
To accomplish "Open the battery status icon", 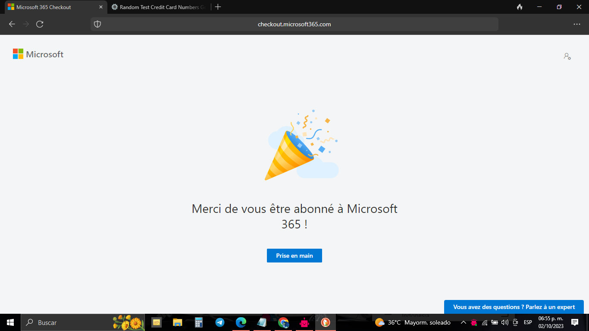I will coord(495,322).
